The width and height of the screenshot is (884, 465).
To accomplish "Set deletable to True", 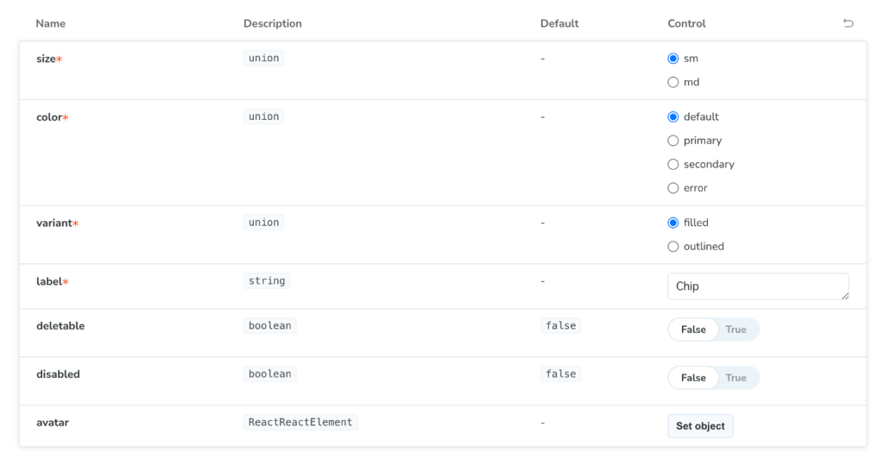I will point(736,330).
